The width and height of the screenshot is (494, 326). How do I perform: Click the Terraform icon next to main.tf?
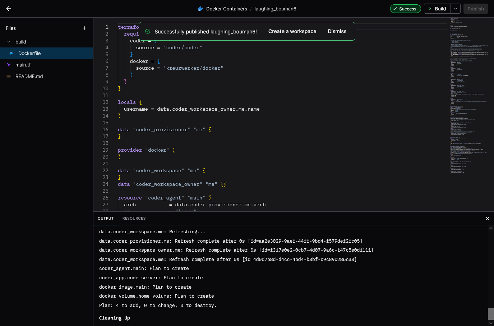(9, 65)
